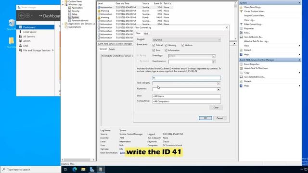
Task: Click Attach a Task To this Log
Action: 257,41
